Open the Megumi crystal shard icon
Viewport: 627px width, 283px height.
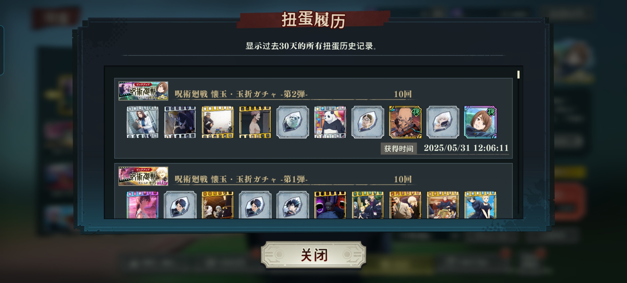292,205
